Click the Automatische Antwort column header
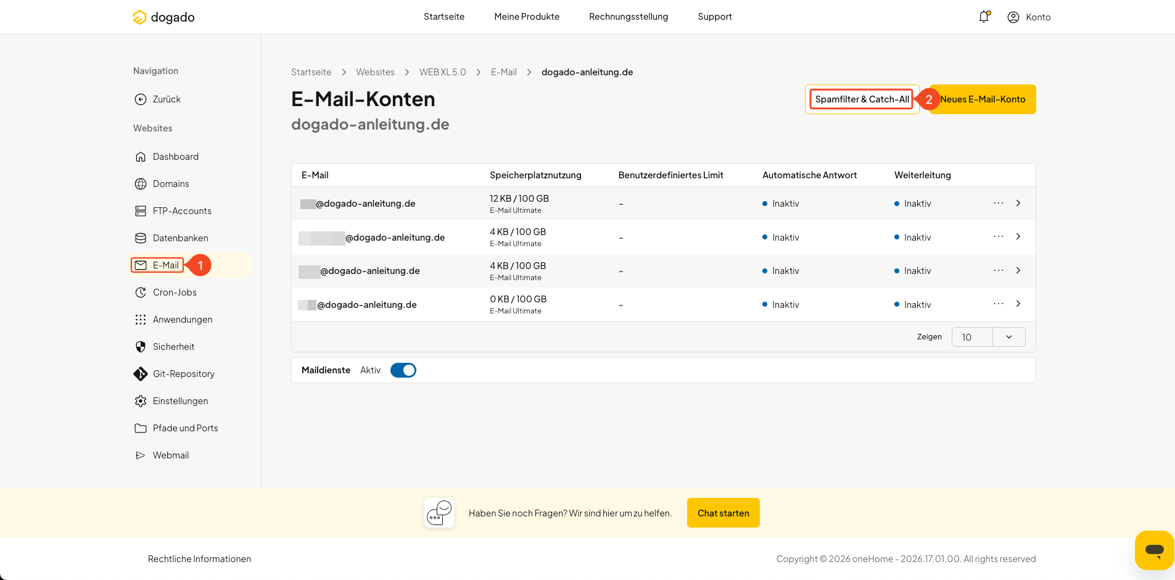 pos(810,175)
